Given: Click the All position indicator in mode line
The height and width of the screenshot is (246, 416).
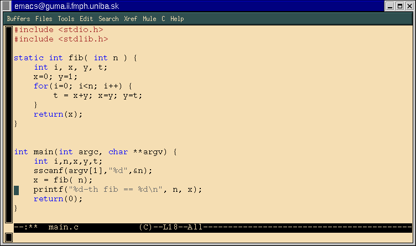Looking at the screenshot, I should (x=195, y=227).
